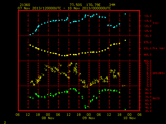Click the 10.0 wind speed tick label
This screenshot has width=166, height=124.
tap(148, 63)
